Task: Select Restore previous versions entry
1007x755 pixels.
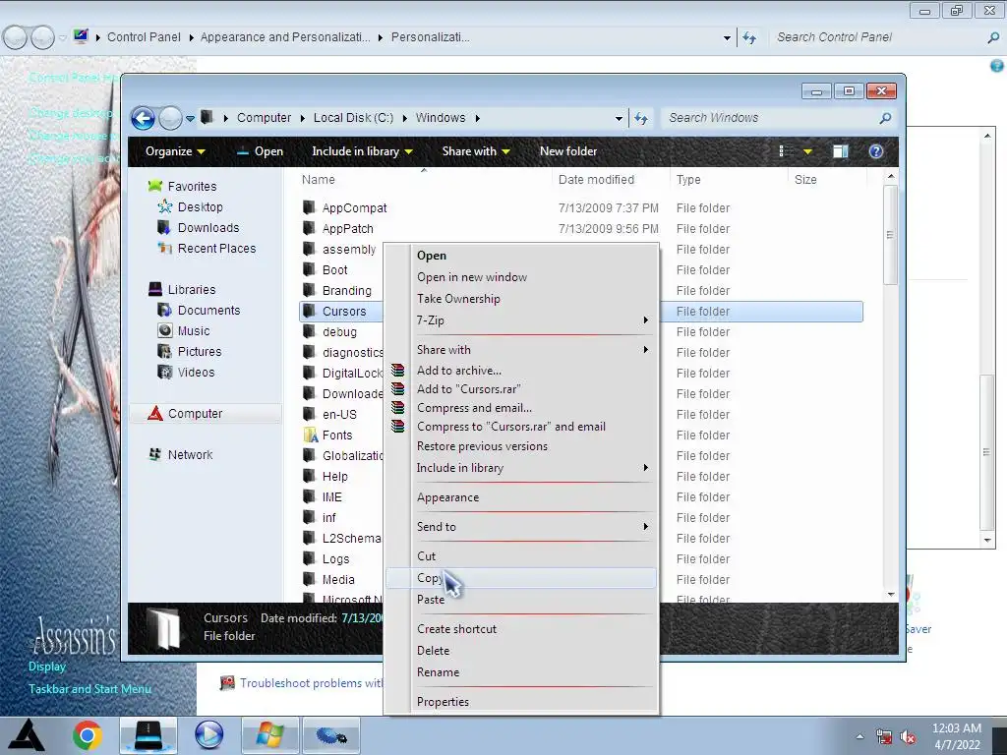Action: point(521,446)
